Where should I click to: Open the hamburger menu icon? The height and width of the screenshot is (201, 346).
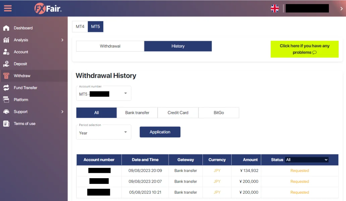[8, 8]
